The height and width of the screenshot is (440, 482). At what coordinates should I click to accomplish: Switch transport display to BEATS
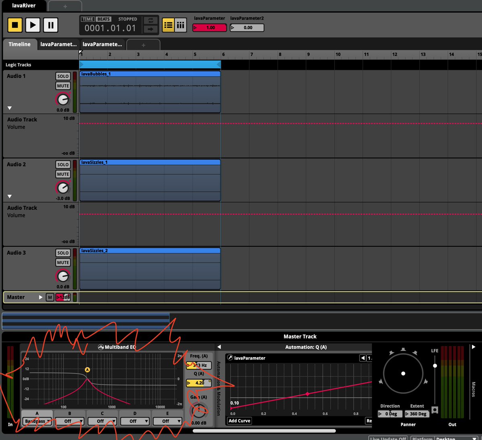(103, 19)
